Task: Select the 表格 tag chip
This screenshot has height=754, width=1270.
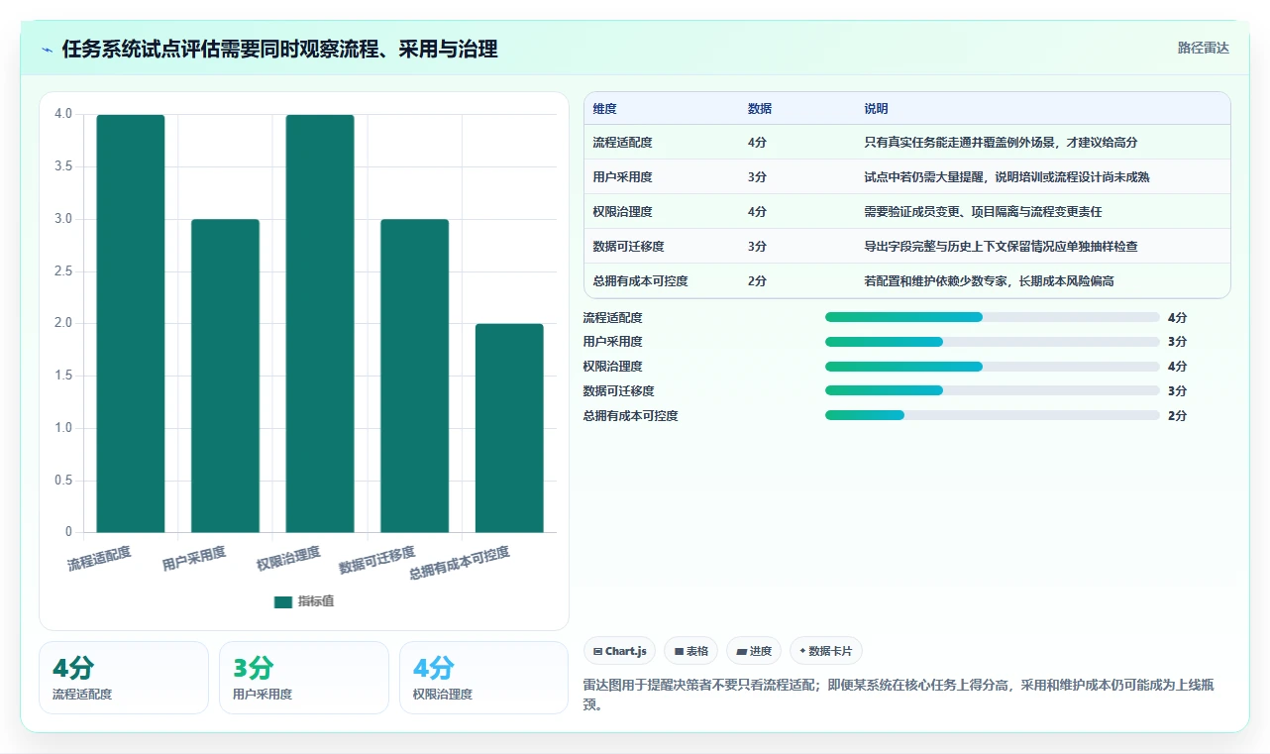Action: point(690,651)
